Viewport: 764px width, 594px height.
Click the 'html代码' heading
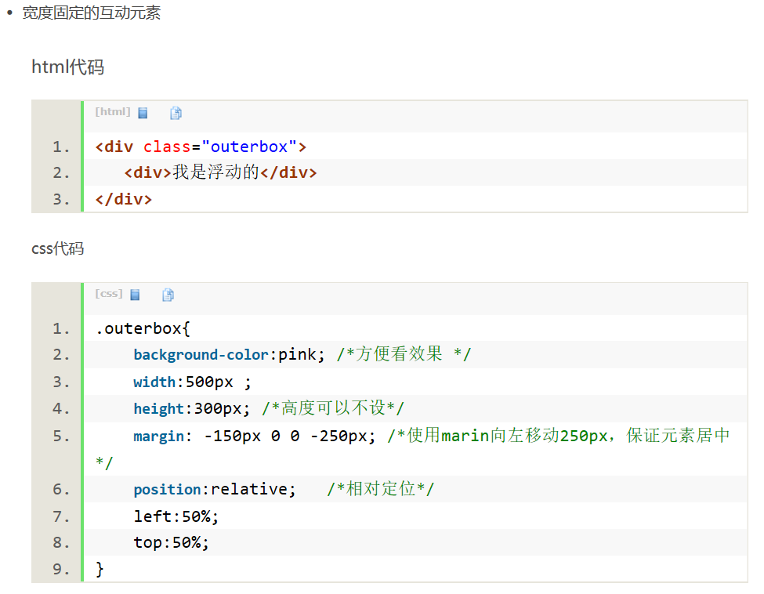pyautogui.click(x=67, y=67)
